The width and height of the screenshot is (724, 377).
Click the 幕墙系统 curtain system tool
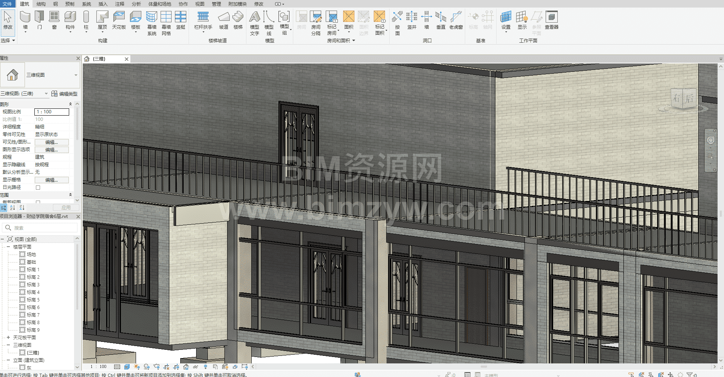[152, 23]
